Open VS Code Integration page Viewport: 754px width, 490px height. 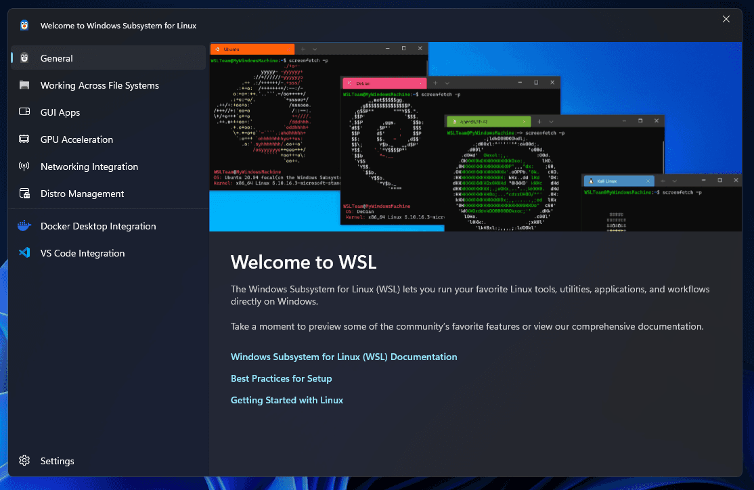pos(108,253)
